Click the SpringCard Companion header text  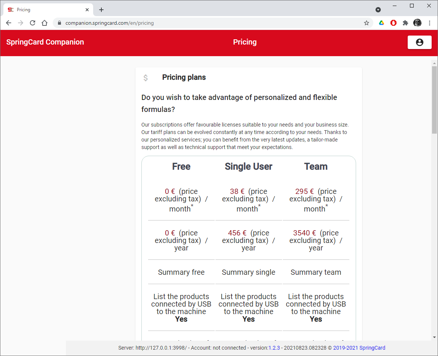[x=45, y=42]
